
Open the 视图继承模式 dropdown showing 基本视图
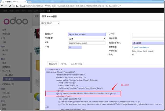pos(148,43)
